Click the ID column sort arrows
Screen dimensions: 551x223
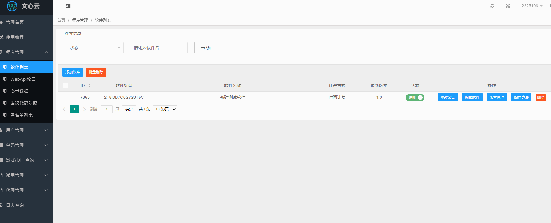click(x=89, y=86)
